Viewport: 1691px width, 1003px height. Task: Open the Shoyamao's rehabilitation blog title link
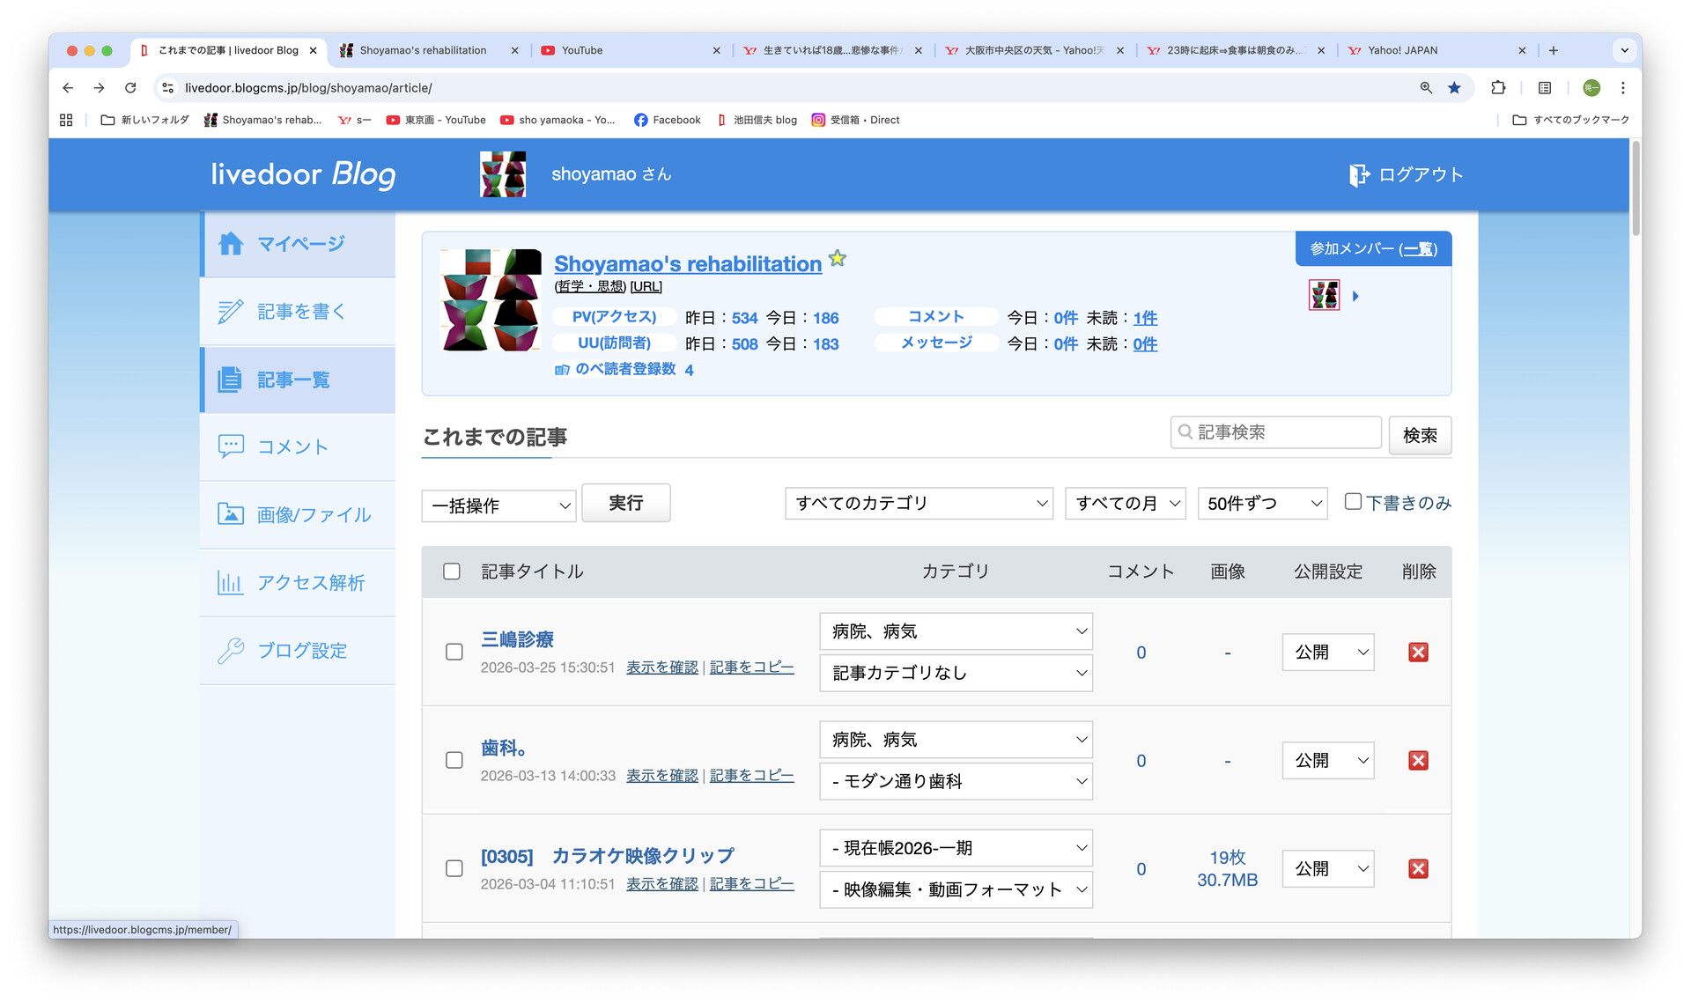tap(686, 263)
